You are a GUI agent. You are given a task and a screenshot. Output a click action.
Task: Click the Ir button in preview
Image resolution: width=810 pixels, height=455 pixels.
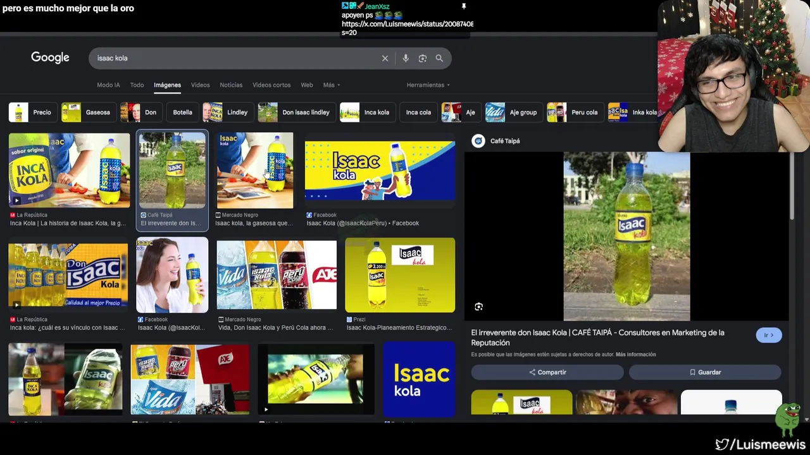pyautogui.click(x=769, y=335)
